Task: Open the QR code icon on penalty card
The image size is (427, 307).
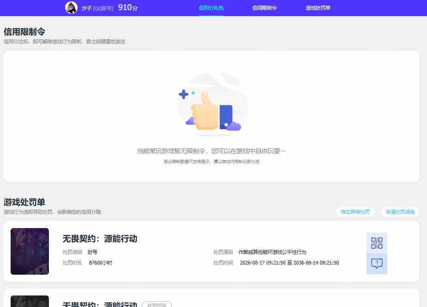Action: 377,243
